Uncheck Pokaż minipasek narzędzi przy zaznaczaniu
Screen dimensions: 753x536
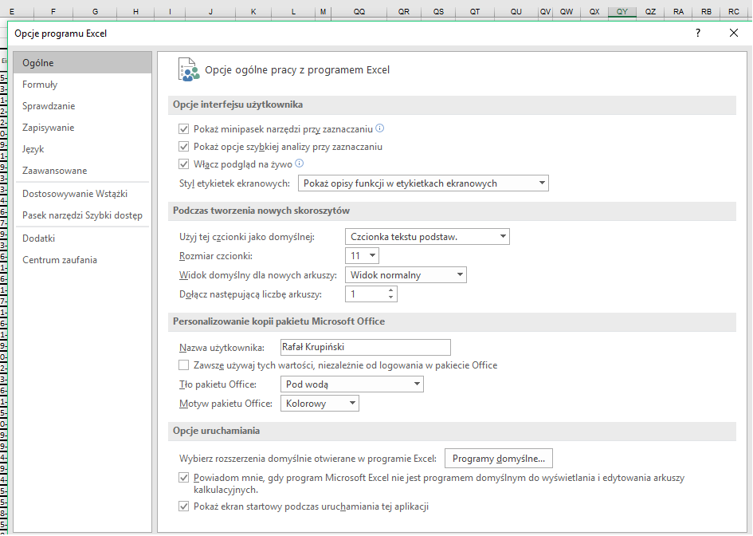pos(183,129)
